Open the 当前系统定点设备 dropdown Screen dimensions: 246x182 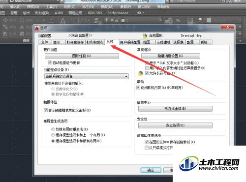tap(87, 76)
